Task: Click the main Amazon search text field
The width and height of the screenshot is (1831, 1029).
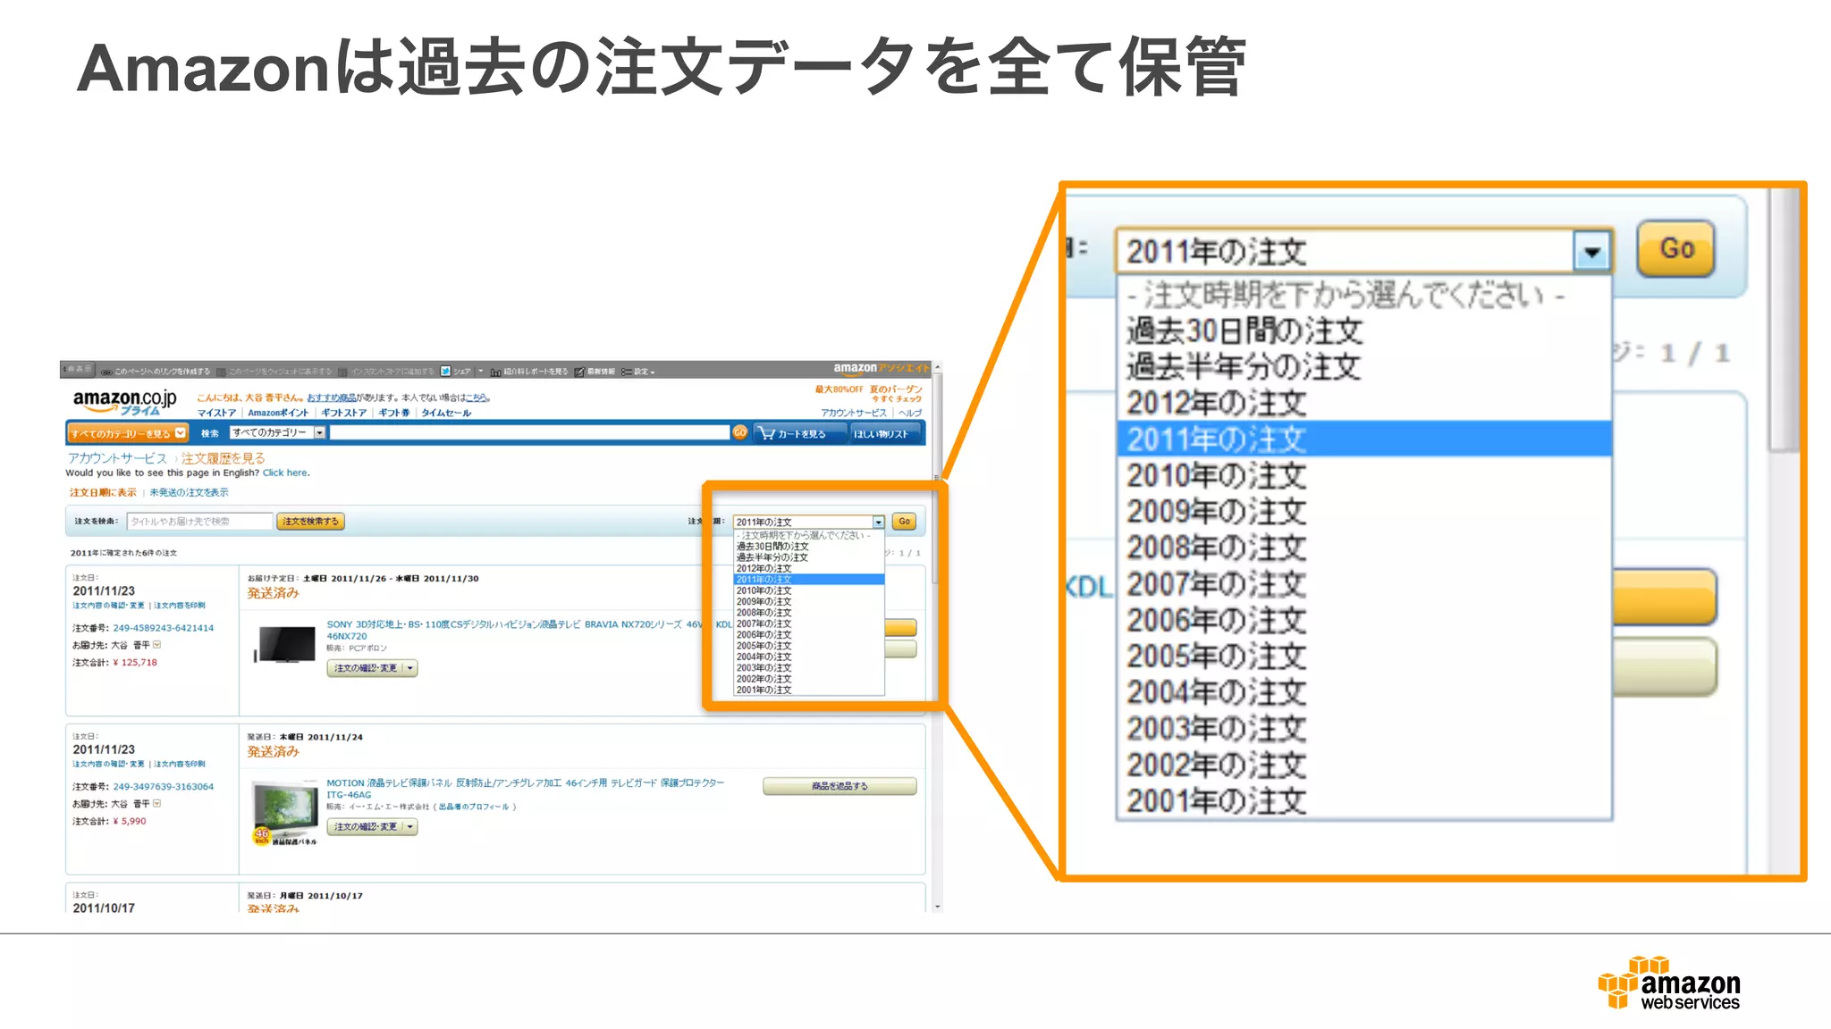Action: click(529, 432)
